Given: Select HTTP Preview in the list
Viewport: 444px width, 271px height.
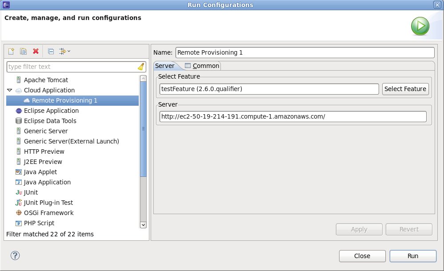Looking at the screenshot, I should [x=44, y=151].
